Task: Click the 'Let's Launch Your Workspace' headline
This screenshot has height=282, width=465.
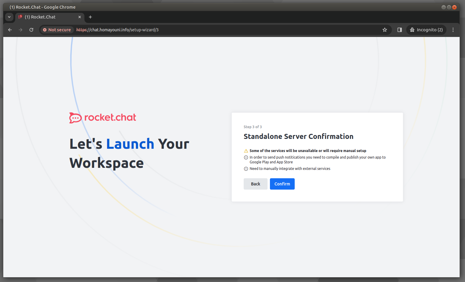Action: [x=129, y=154]
